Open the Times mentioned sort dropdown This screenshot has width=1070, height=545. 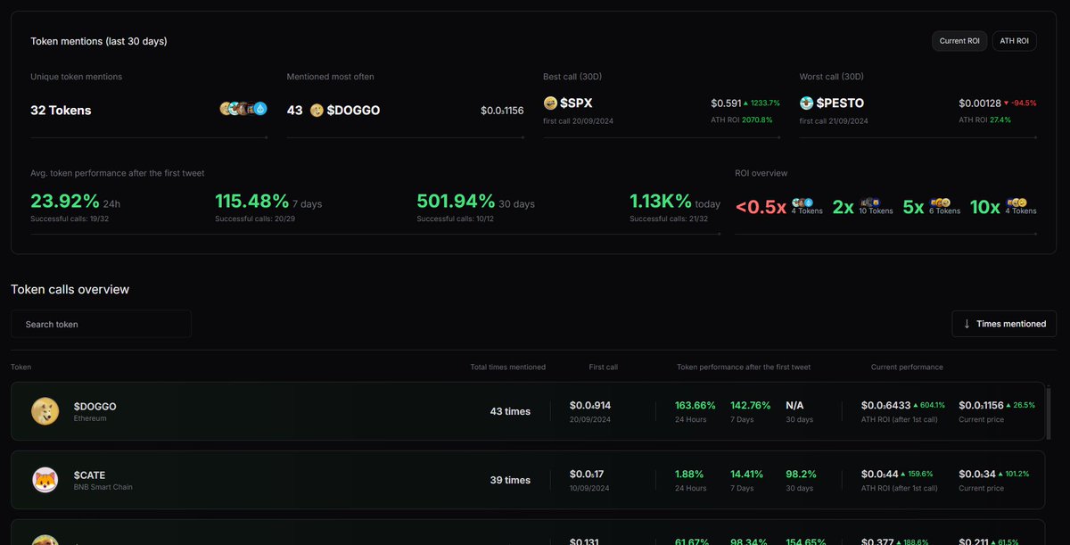(x=1004, y=324)
